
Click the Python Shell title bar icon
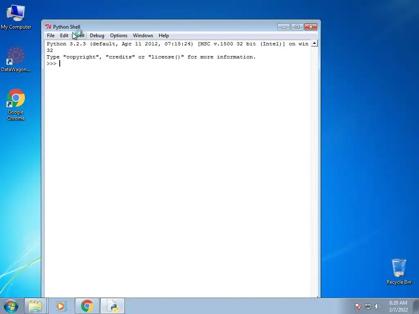point(48,27)
